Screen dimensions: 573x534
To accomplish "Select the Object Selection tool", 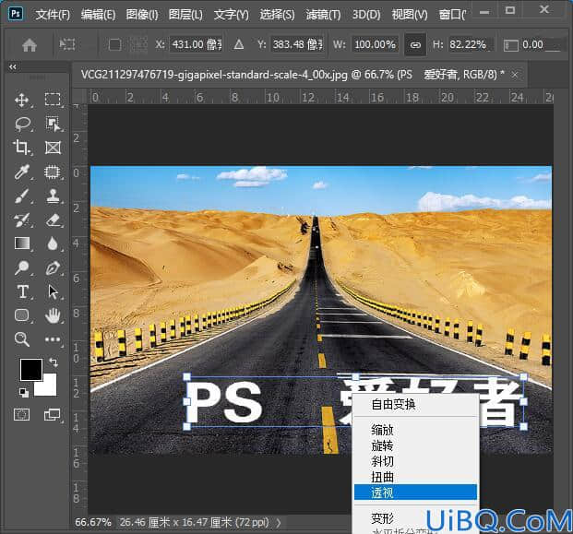I will [54, 124].
